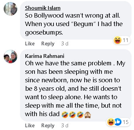134x130 pixels.
Task: Click Haha reaction icon on Karima's comment
Action: pos(111,122)
